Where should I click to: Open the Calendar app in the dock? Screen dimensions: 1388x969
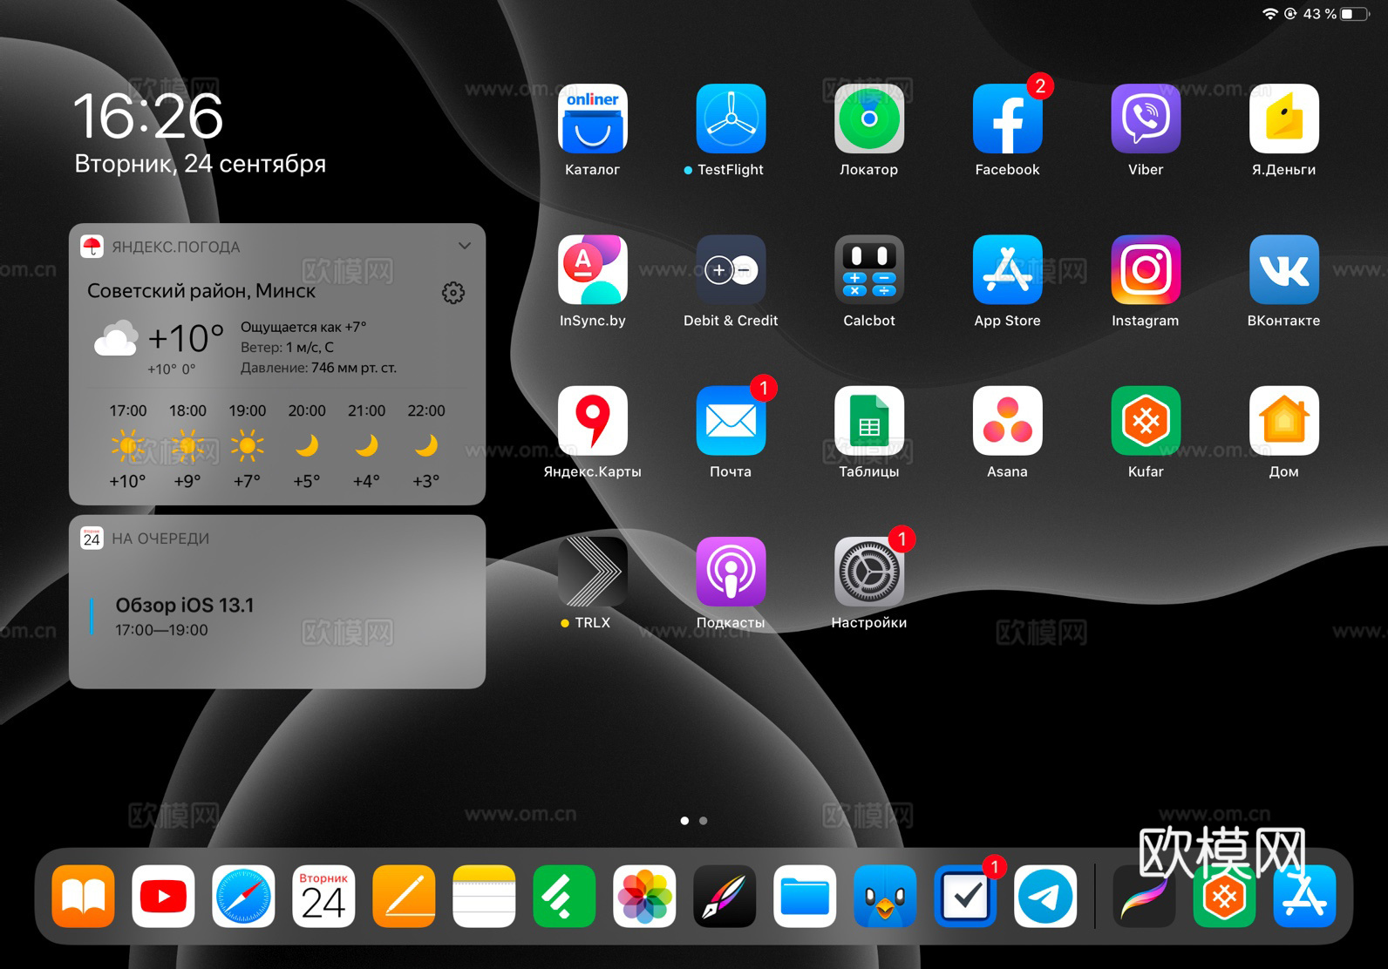pos(323,896)
